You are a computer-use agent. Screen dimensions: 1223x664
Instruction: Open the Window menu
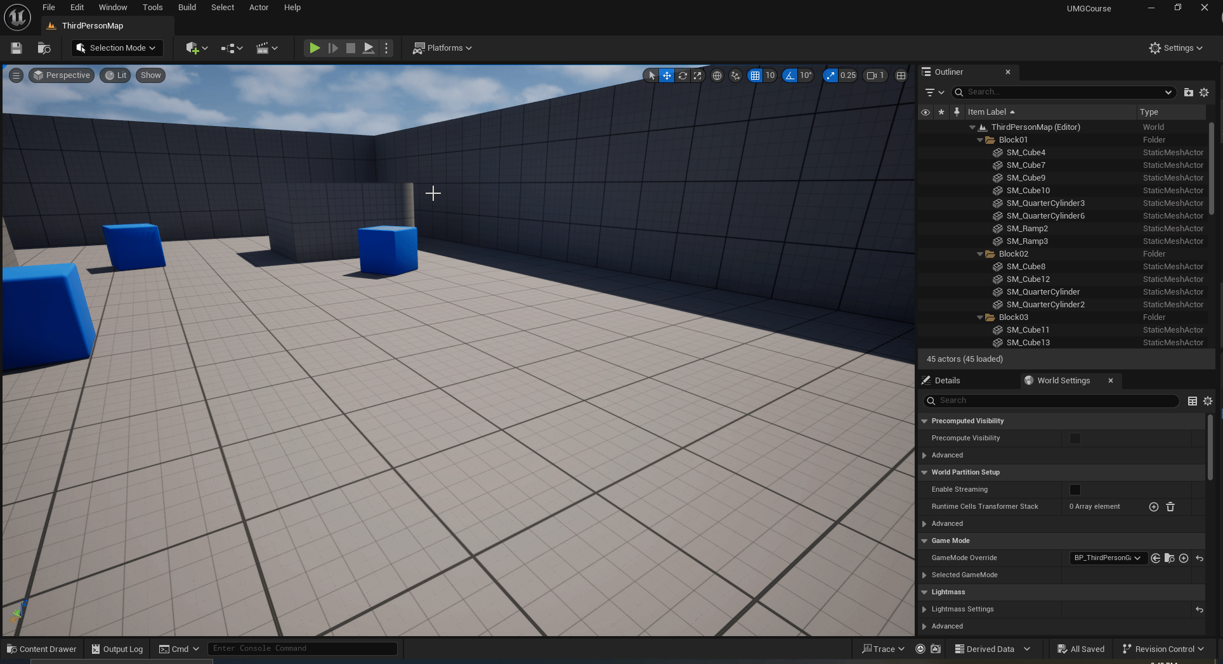pos(113,8)
